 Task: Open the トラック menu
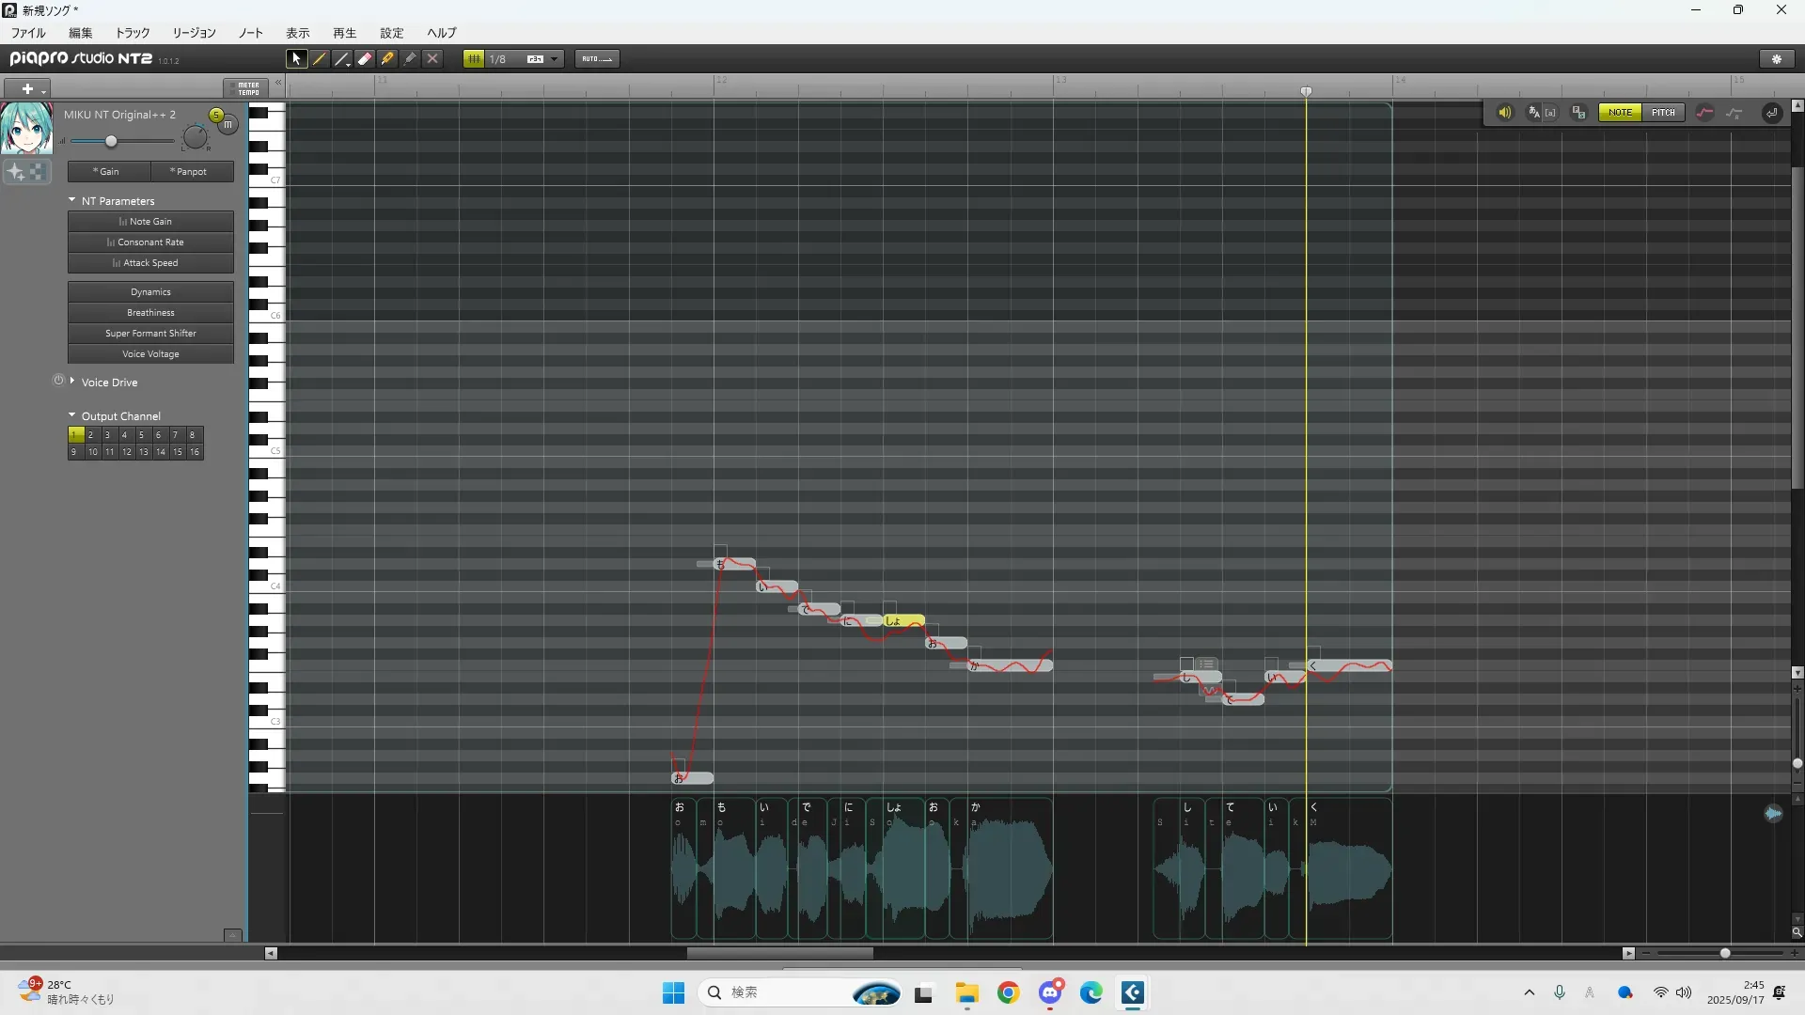(133, 33)
